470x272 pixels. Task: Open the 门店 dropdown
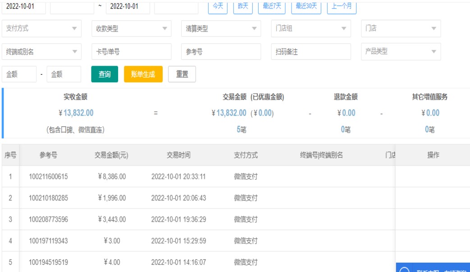click(x=401, y=28)
